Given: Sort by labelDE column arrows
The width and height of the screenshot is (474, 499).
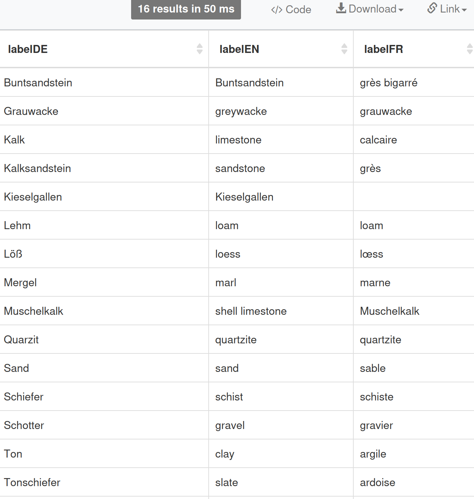Looking at the screenshot, I should [200, 49].
